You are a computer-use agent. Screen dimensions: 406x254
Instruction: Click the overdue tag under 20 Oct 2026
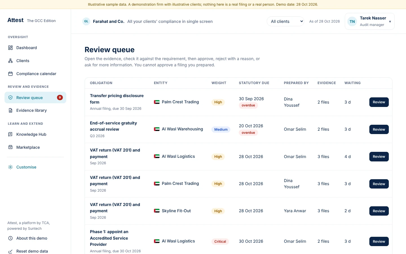coord(248,133)
